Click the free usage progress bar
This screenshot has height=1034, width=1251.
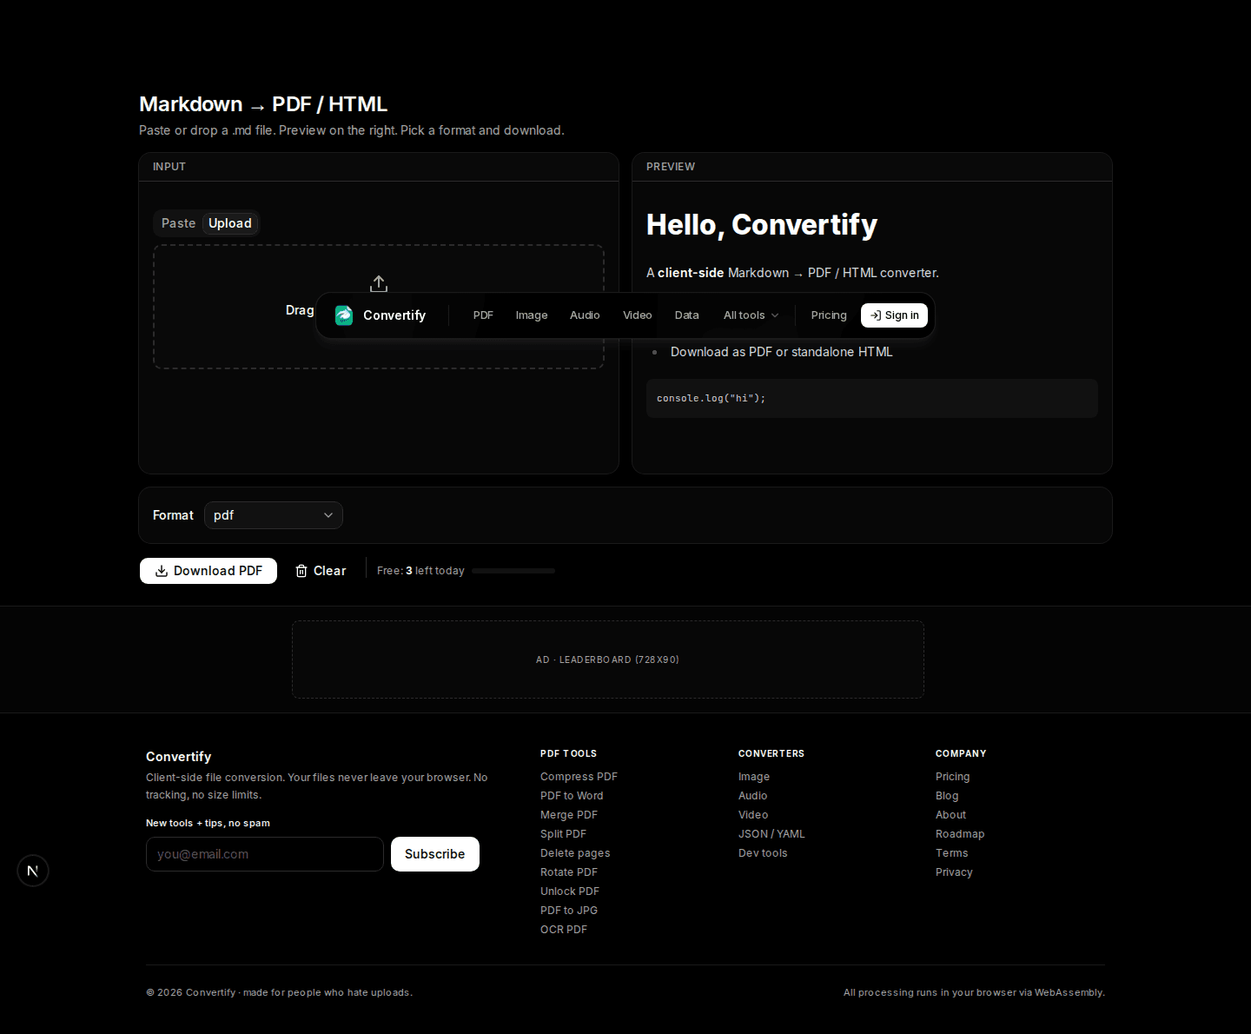coord(513,571)
